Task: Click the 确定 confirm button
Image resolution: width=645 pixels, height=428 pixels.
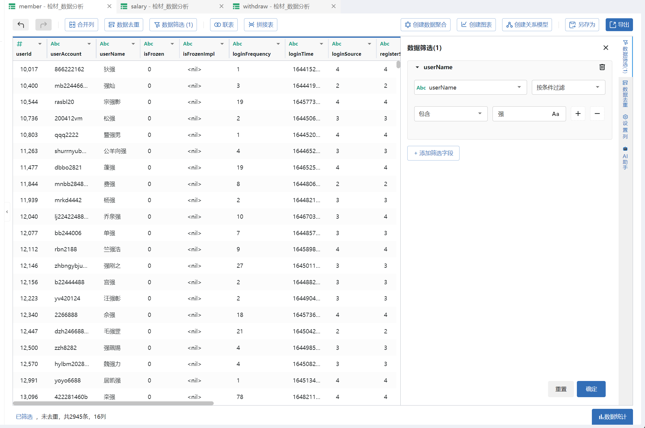Action: point(591,389)
